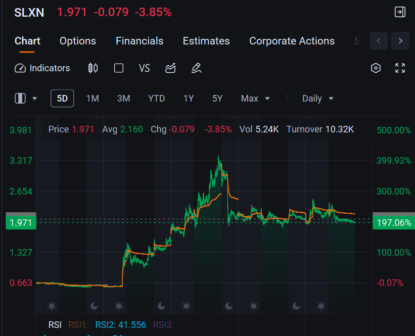Screen dimensions: 415x336
Task: Click the chart trend analysis icon
Action: tap(170, 68)
